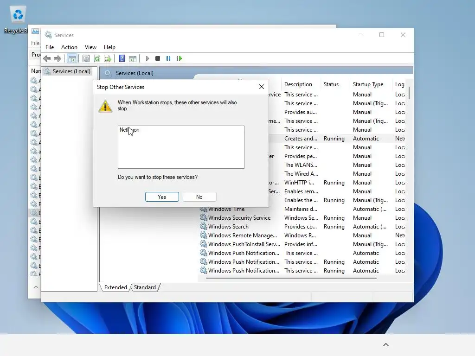
Task: Open the Action menu
Action: [x=69, y=47]
